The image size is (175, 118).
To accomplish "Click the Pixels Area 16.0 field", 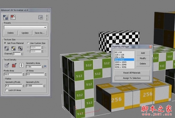I will (x=13, y=74).
